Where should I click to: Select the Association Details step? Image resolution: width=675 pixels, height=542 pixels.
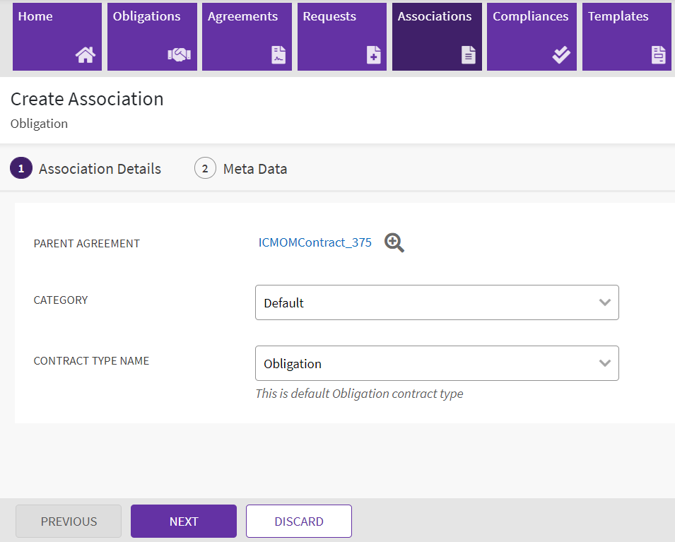(x=100, y=169)
